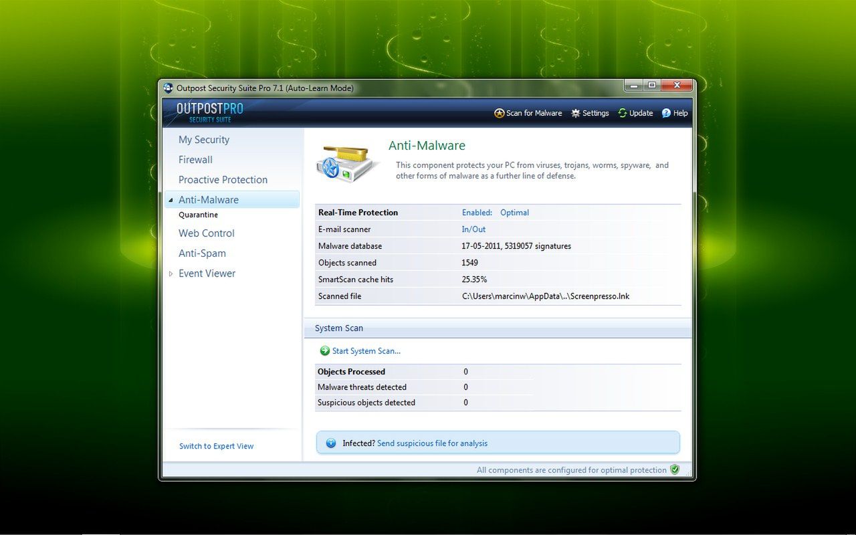Click the scanned file path Screenpresso.lnk

pyautogui.click(x=546, y=296)
